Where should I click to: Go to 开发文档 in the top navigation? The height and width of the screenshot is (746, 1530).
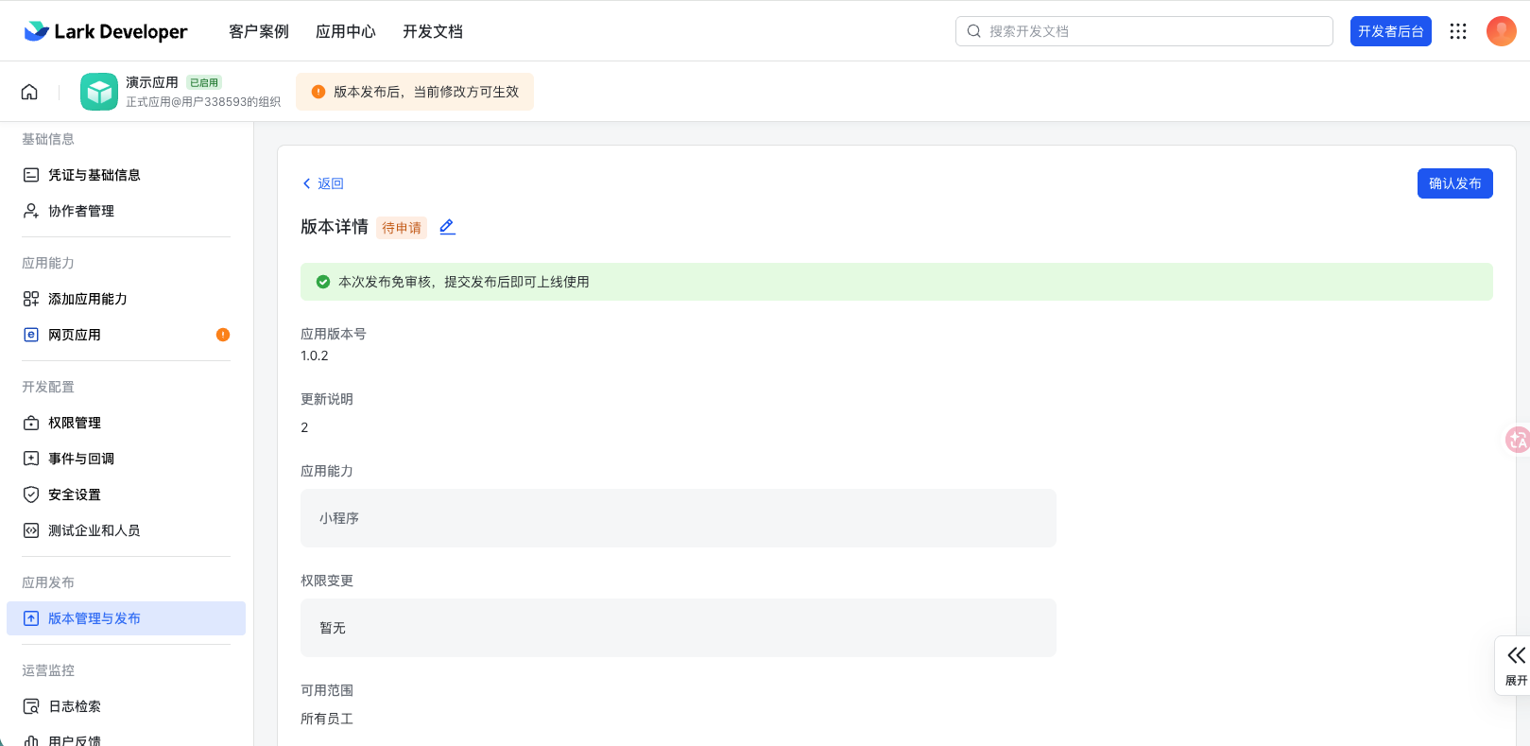click(x=433, y=31)
